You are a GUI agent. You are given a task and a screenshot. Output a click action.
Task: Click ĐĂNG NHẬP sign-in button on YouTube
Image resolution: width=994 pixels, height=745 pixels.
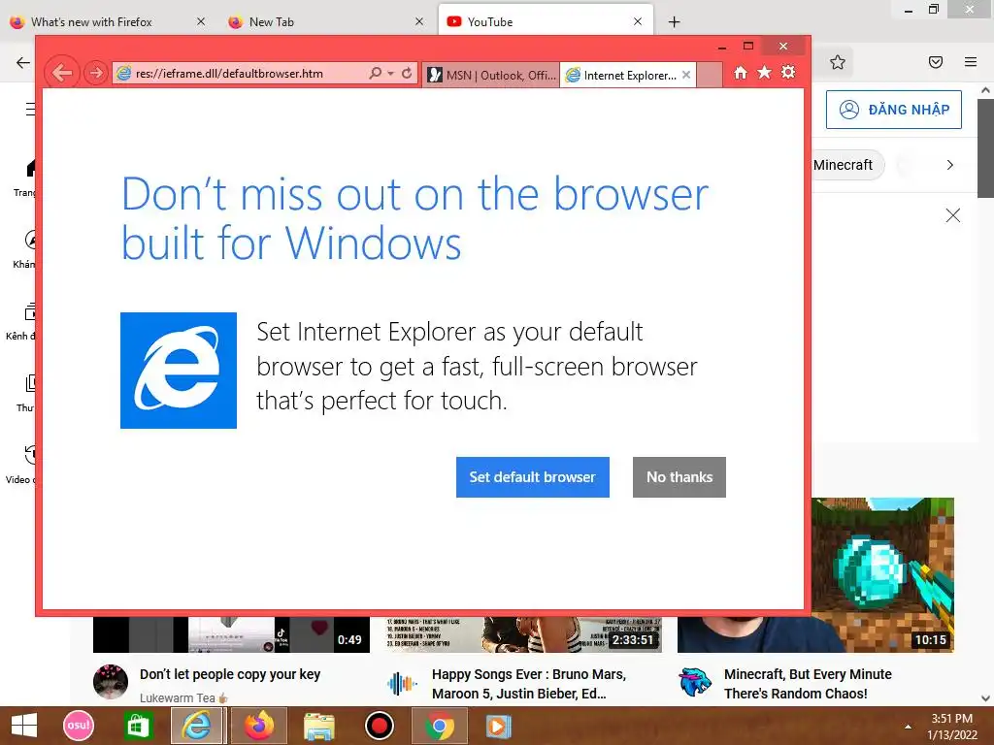coord(893,110)
